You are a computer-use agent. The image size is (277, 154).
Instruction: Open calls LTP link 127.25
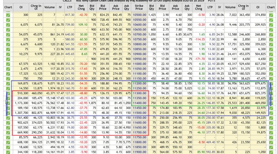70,93
